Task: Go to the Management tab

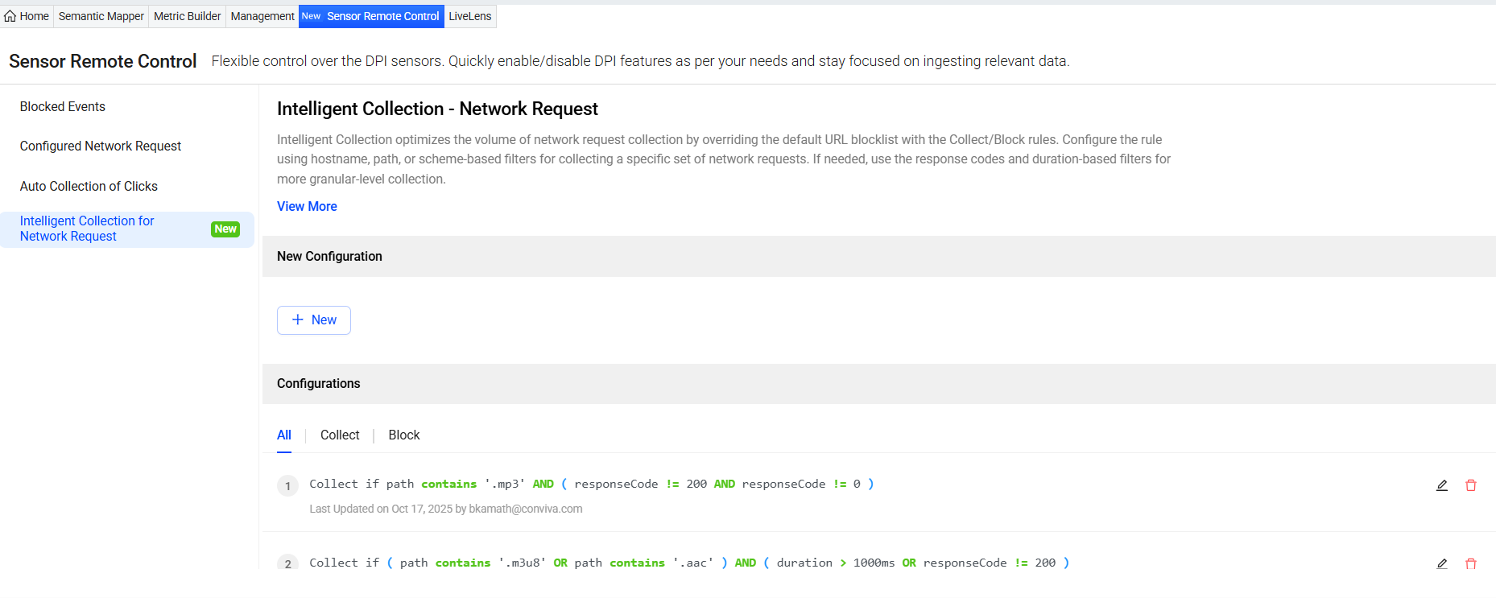Action: (x=262, y=16)
